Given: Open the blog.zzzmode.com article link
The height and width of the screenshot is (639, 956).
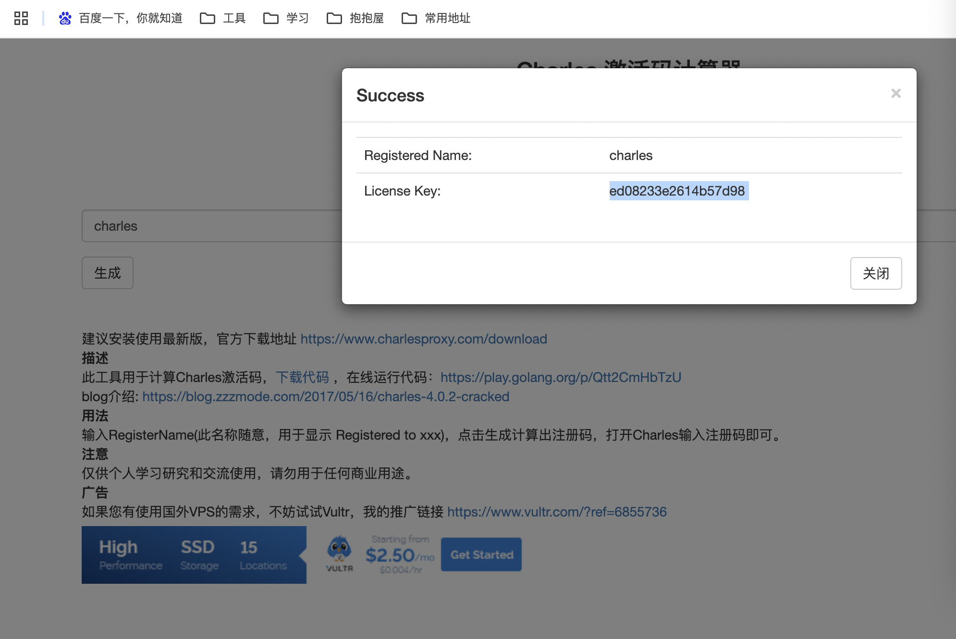Looking at the screenshot, I should (x=325, y=396).
